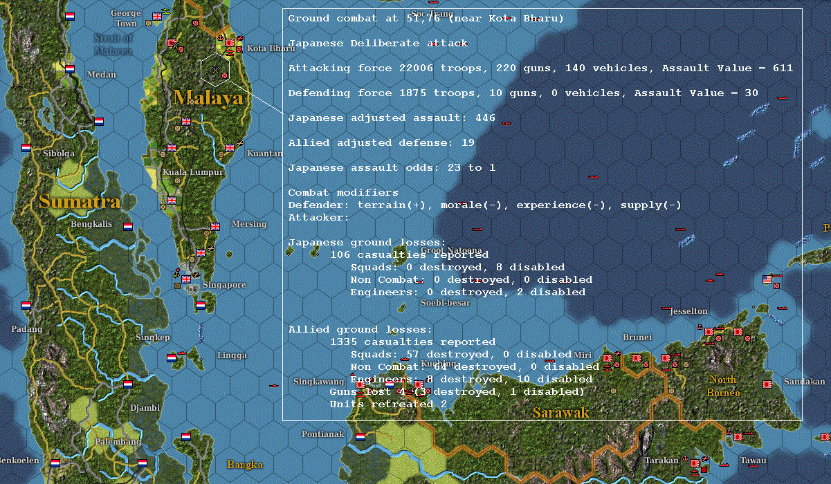Select the Japanese flag base at Miri
Viewport: 831px width, 484px height.
coord(608,358)
